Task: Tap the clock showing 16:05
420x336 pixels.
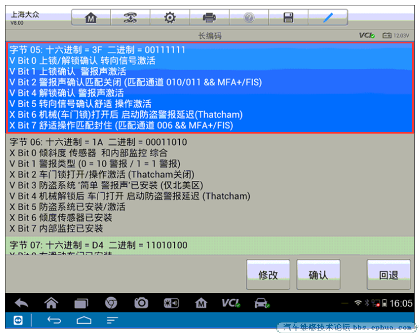Action: tap(401, 303)
